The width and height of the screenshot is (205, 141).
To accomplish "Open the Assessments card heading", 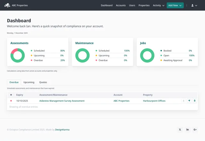I will pyautogui.click(x=19, y=43).
